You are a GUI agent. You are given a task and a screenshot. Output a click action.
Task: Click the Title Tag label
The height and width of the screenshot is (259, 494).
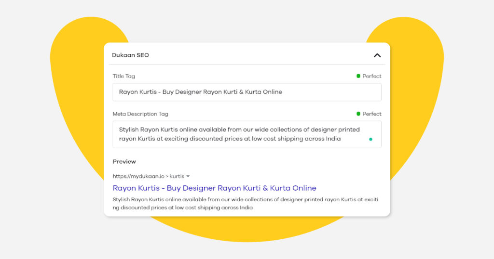pos(124,76)
